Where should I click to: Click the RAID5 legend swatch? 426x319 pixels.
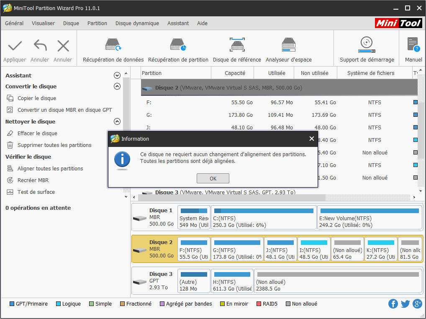[x=259, y=304]
